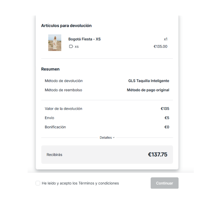Click the Envío €5 amount
The height and width of the screenshot is (200, 212).
167,118
